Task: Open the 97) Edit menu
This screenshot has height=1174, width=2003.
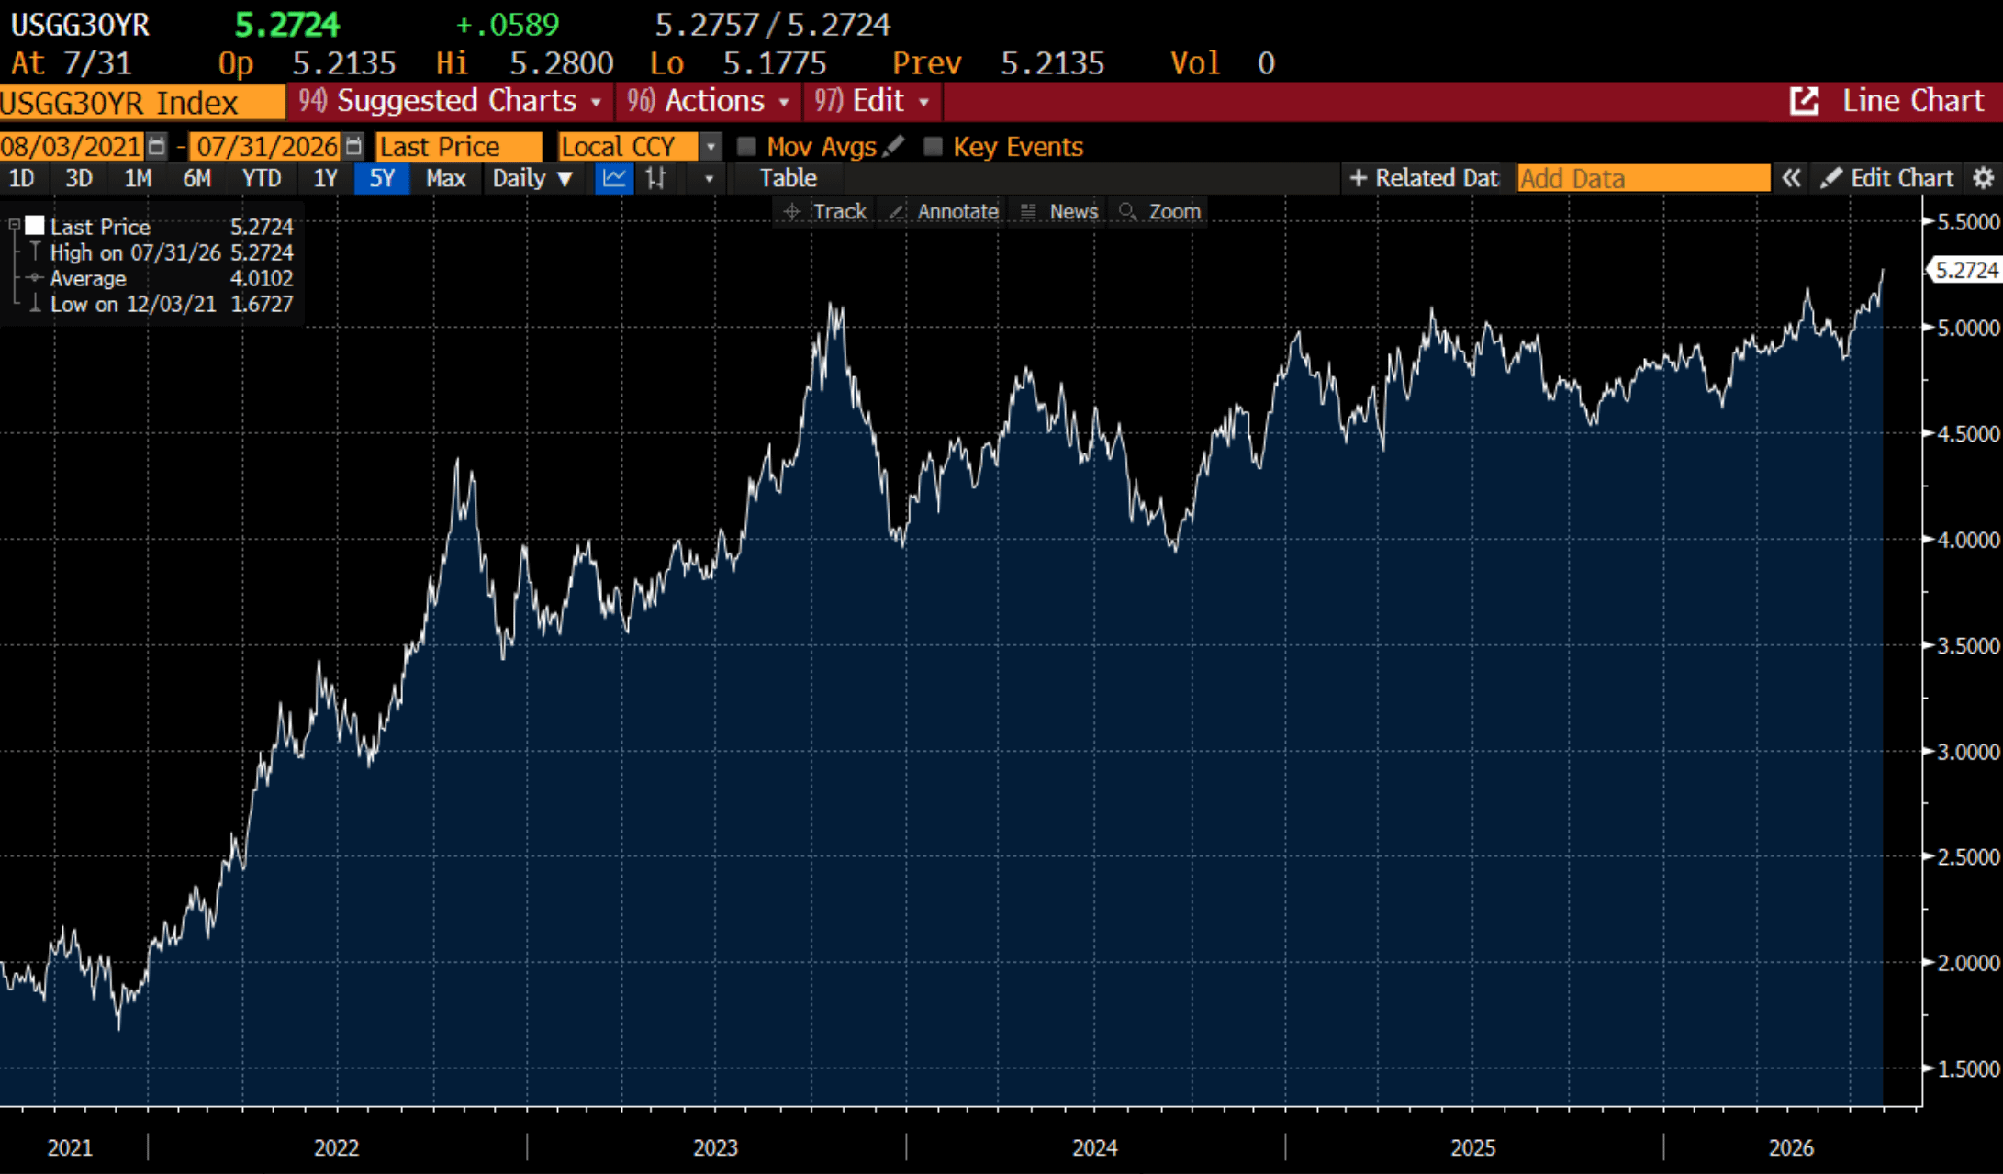Action: click(x=872, y=101)
